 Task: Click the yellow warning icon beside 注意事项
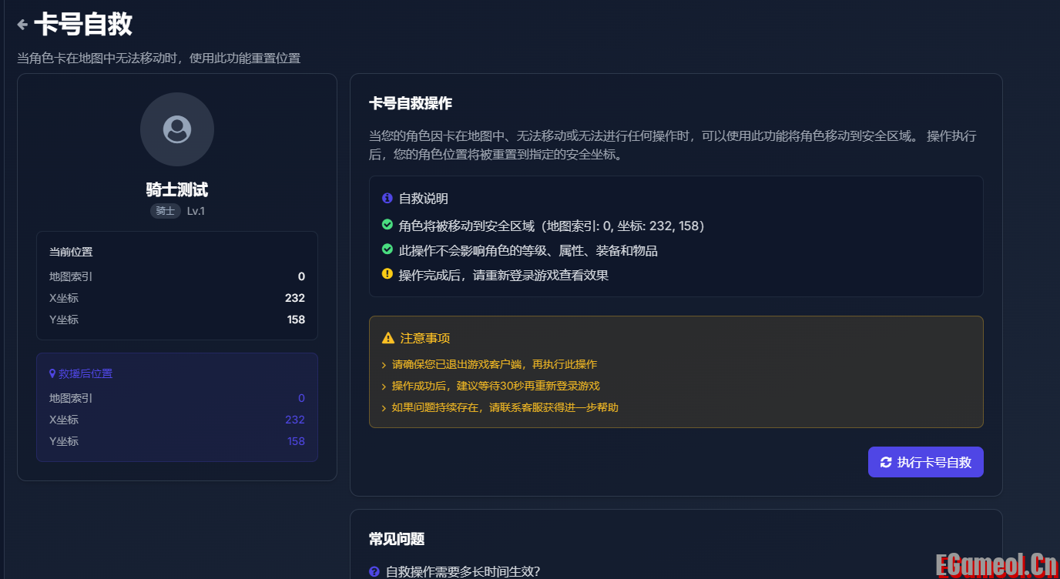coord(389,337)
